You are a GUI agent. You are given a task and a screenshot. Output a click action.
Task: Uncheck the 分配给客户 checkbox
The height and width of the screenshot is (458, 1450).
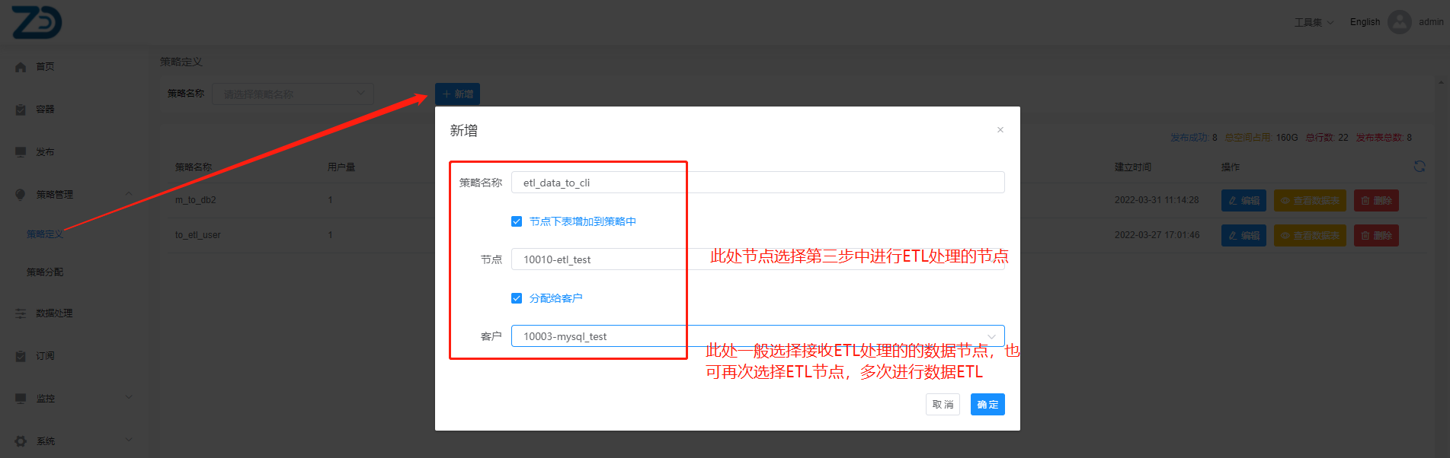[517, 298]
